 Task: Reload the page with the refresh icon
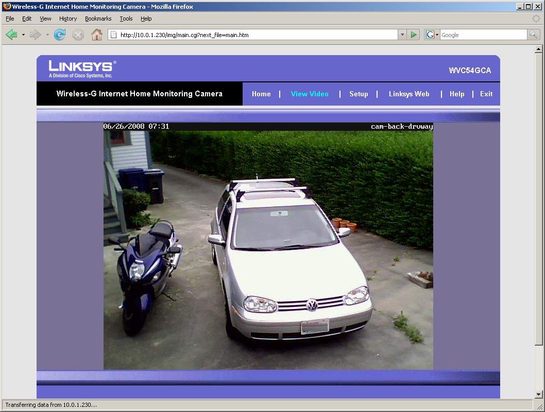(x=60, y=35)
